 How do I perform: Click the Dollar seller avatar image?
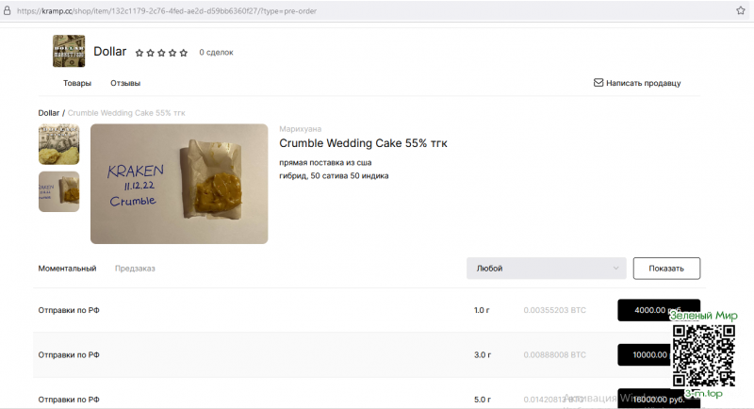click(x=69, y=51)
